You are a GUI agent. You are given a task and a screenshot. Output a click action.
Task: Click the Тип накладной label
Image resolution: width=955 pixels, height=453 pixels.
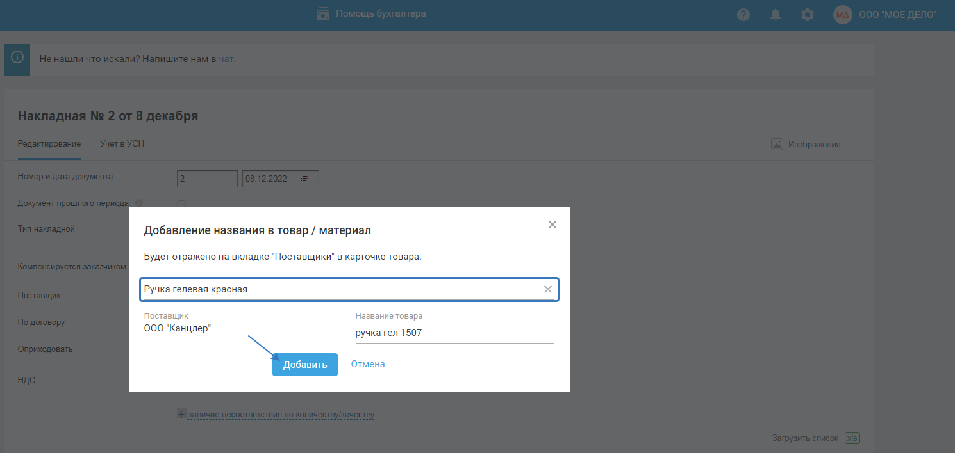pos(46,228)
